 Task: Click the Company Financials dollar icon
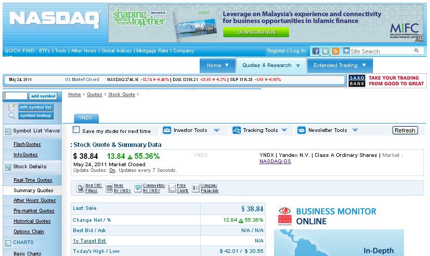tap(196, 188)
